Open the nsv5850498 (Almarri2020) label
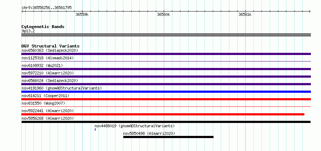The height and width of the screenshot is (151, 321). point(149,133)
